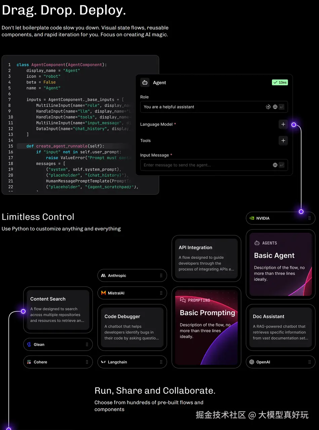Click the "Use Python to customize anything and everything" text
Viewport: 319px width, 430px height.
pyautogui.click(x=61, y=229)
